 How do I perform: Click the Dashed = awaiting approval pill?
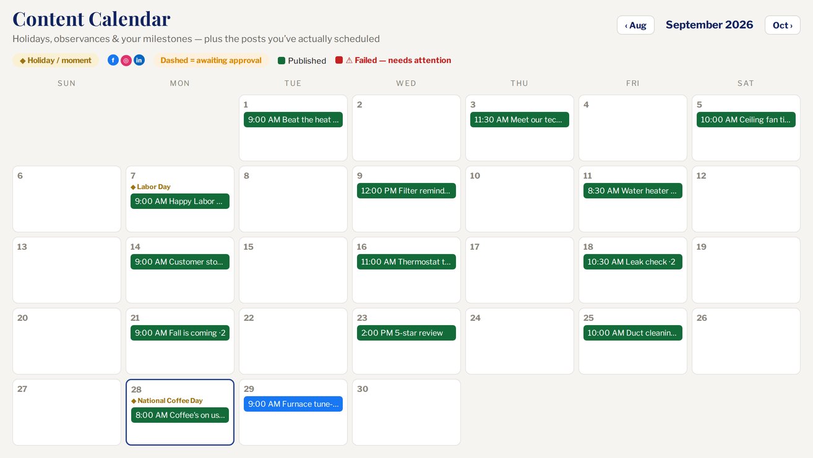[212, 61]
